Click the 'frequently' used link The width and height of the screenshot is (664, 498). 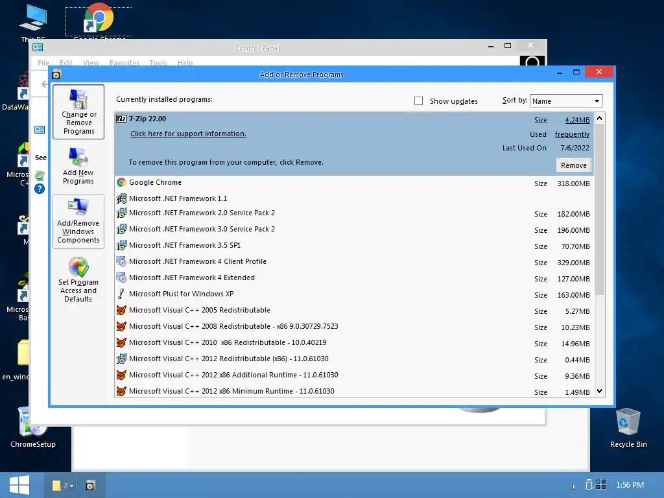tap(572, 135)
